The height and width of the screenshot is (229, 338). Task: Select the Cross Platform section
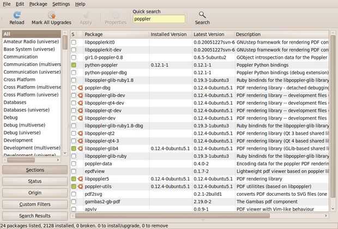(x=32, y=80)
